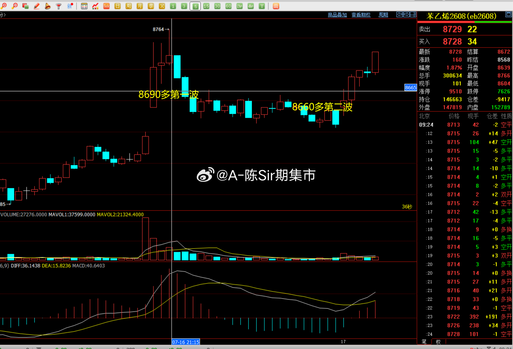Click the 苯乙烯2608(eb2608) contract title

click(461, 16)
